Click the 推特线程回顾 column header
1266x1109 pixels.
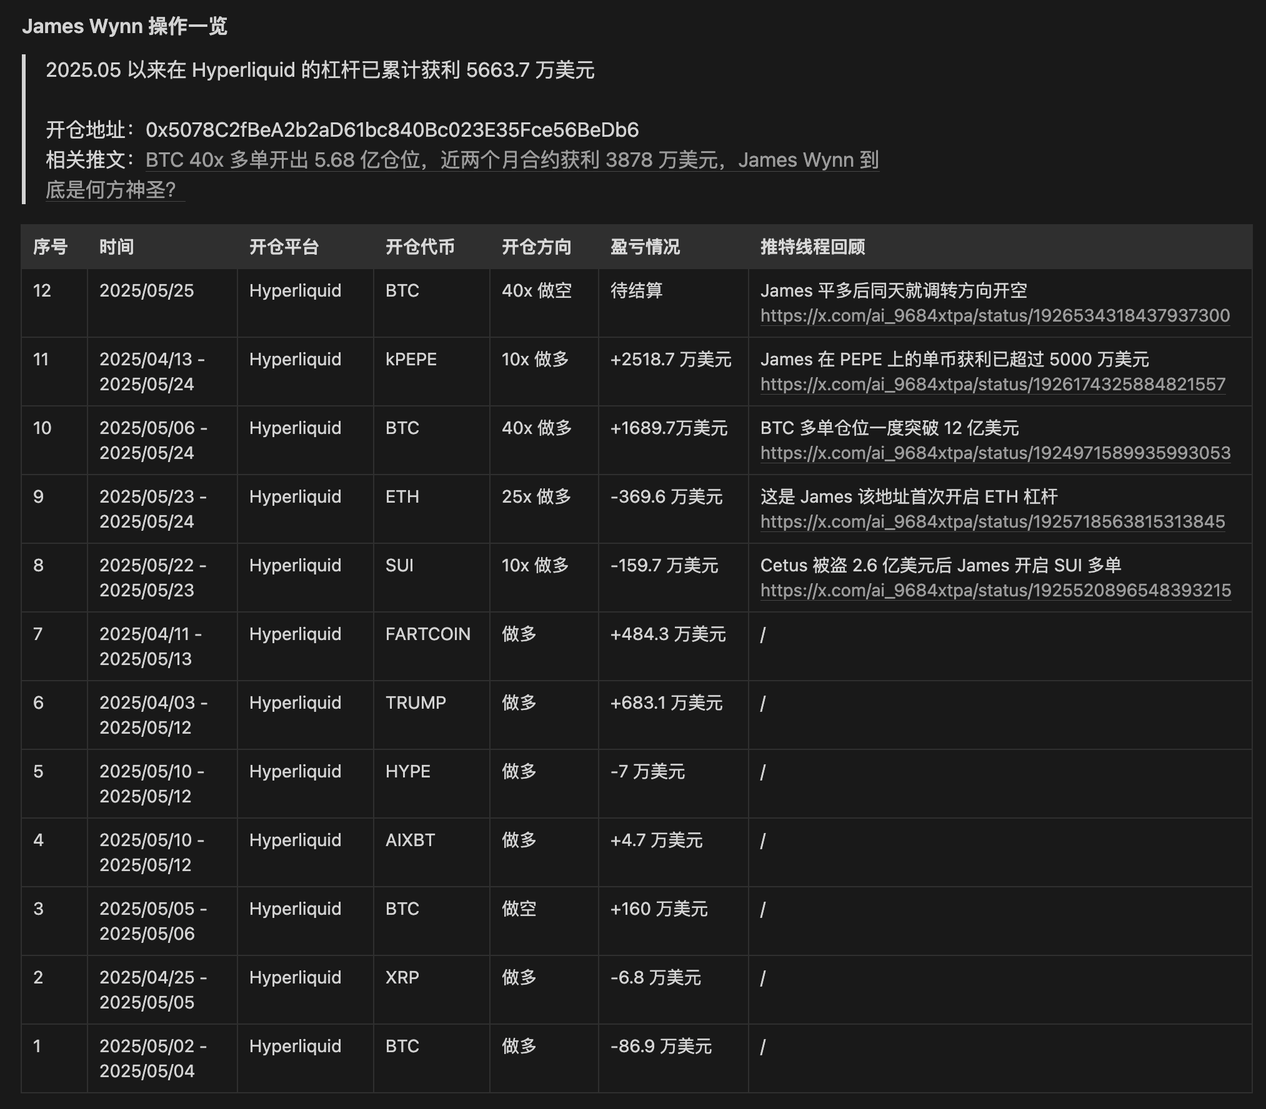[x=812, y=247]
